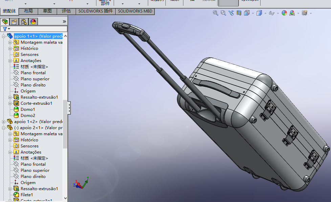Switch to the 评估 tab
331x202 pixels.
pos(66,11)
